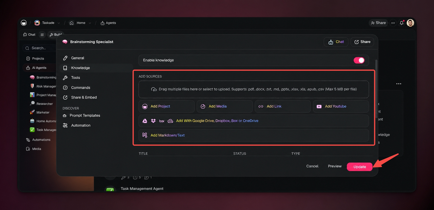Click the Add Project button
Viewport: 434px width, 210px height.
pyautogui.click(x=166, y=106)
